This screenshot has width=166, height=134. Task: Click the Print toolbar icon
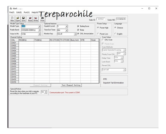42,19
